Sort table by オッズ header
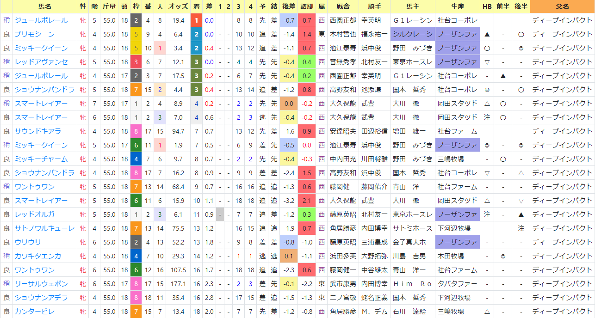 178,6
